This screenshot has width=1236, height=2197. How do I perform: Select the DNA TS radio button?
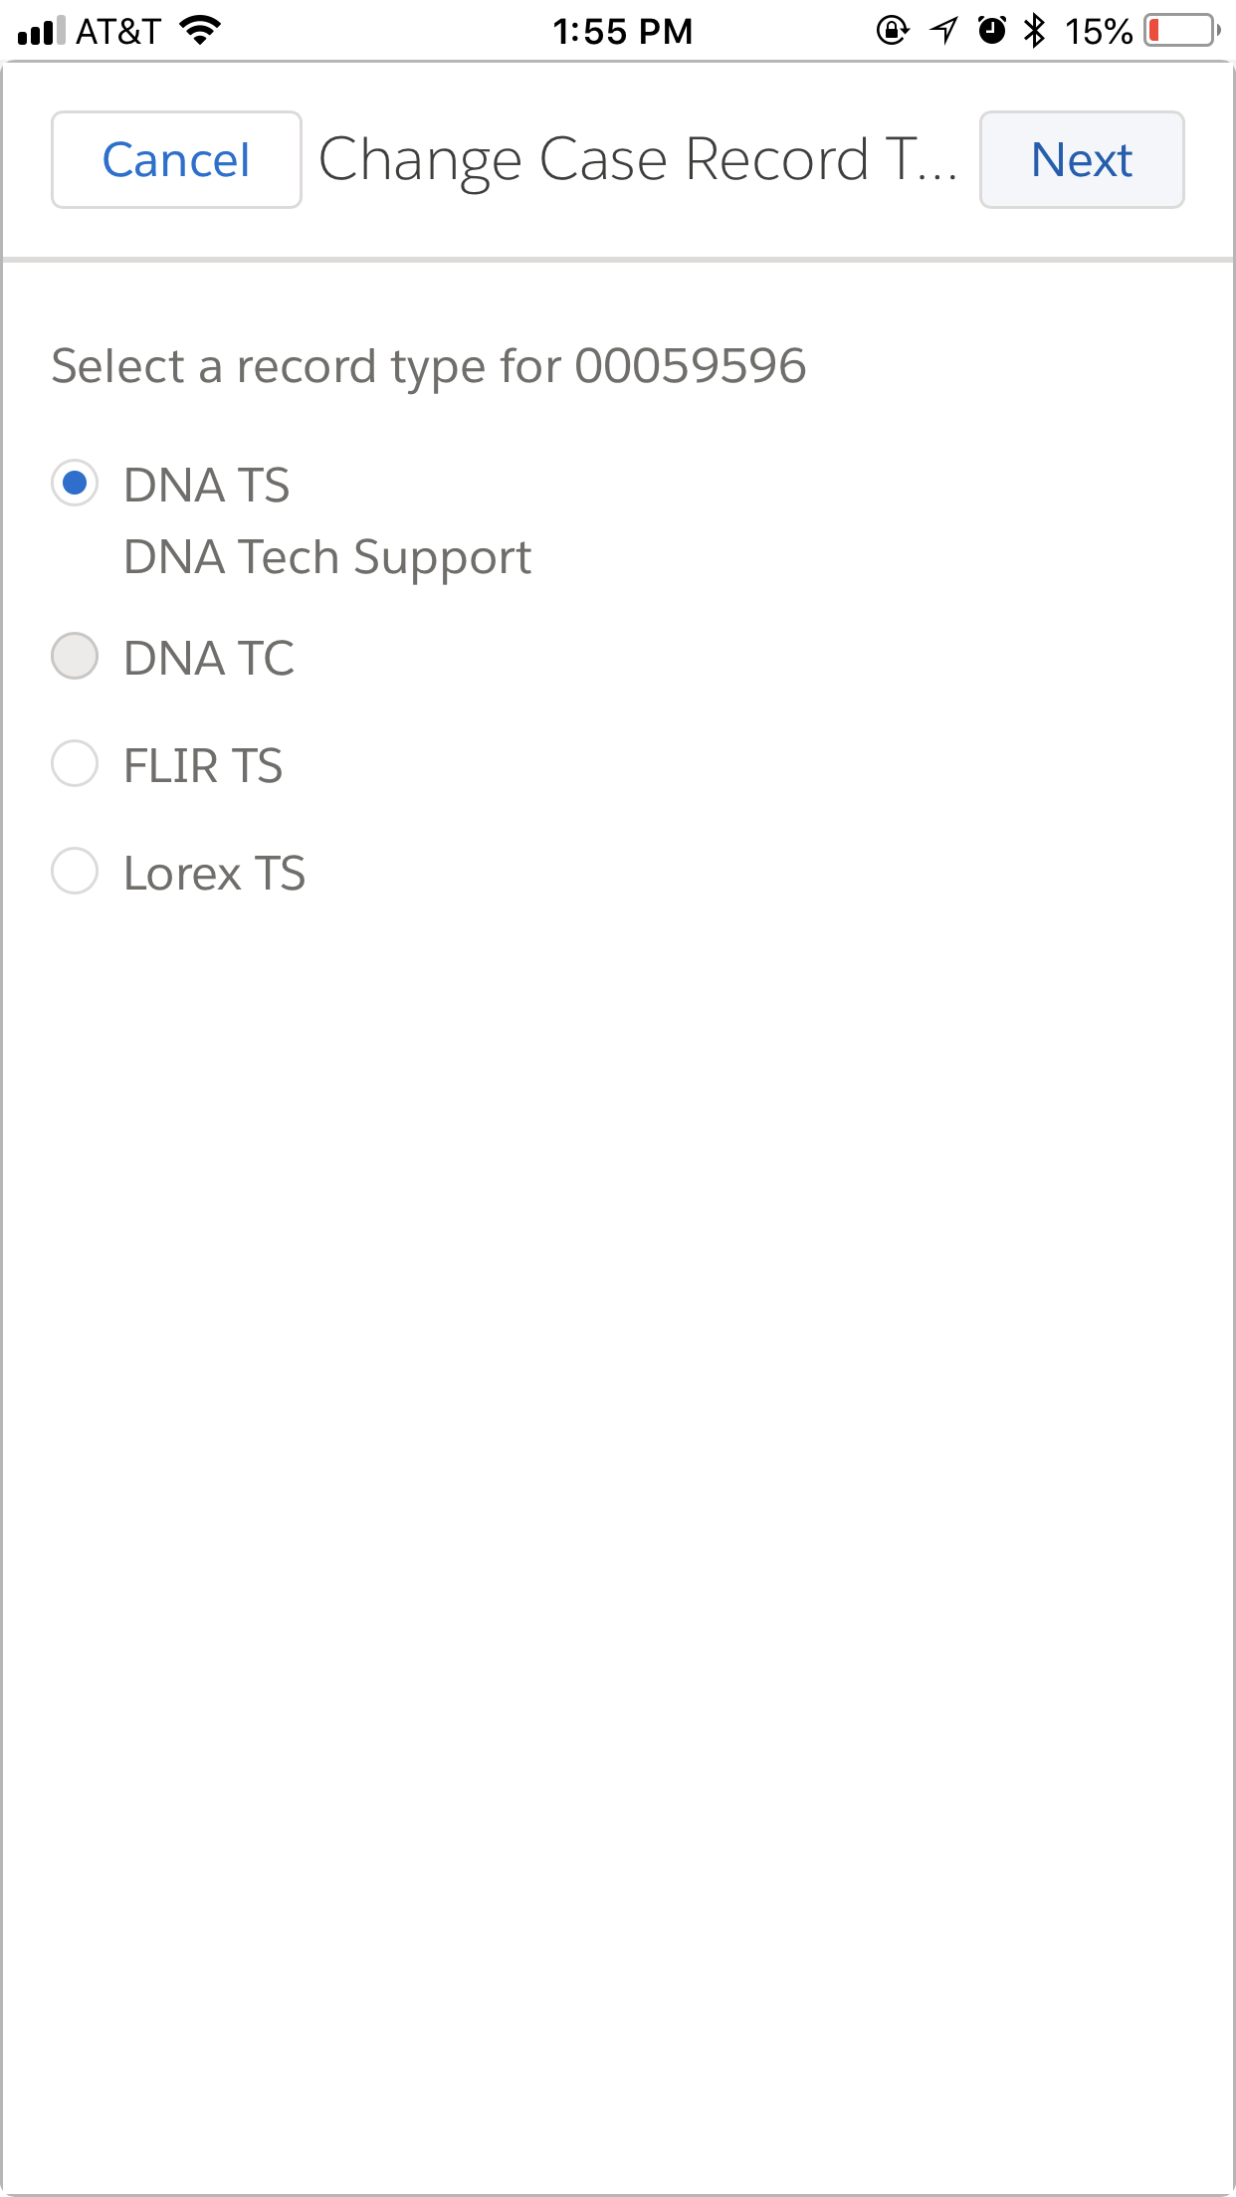pyautogui.click(x=75, y=484)
